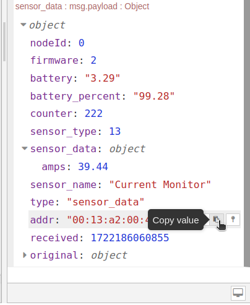Click battery_percent value "99.28"

(x=154, y=96)
